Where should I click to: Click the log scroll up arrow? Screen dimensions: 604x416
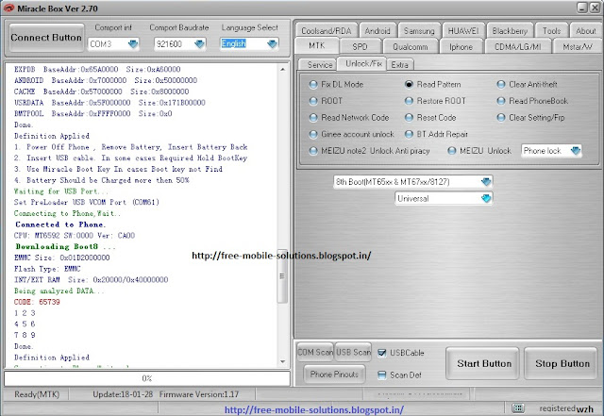[282, 70]
